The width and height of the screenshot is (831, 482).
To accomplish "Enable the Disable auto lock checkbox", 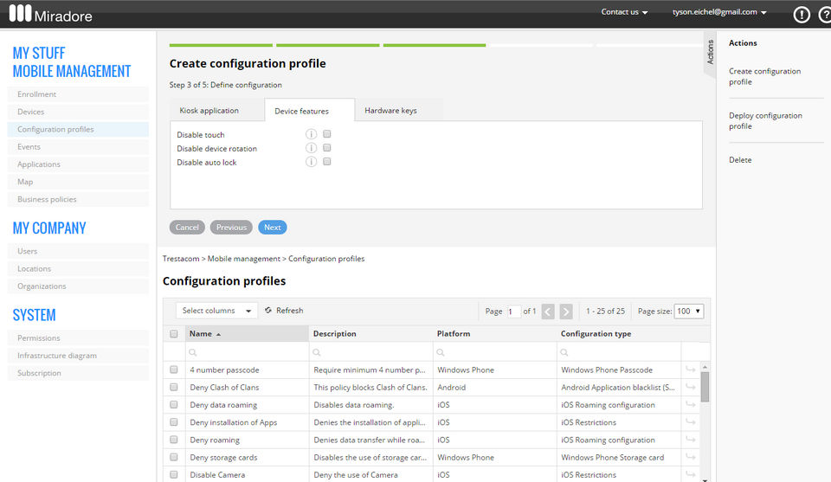I will 327,162.
